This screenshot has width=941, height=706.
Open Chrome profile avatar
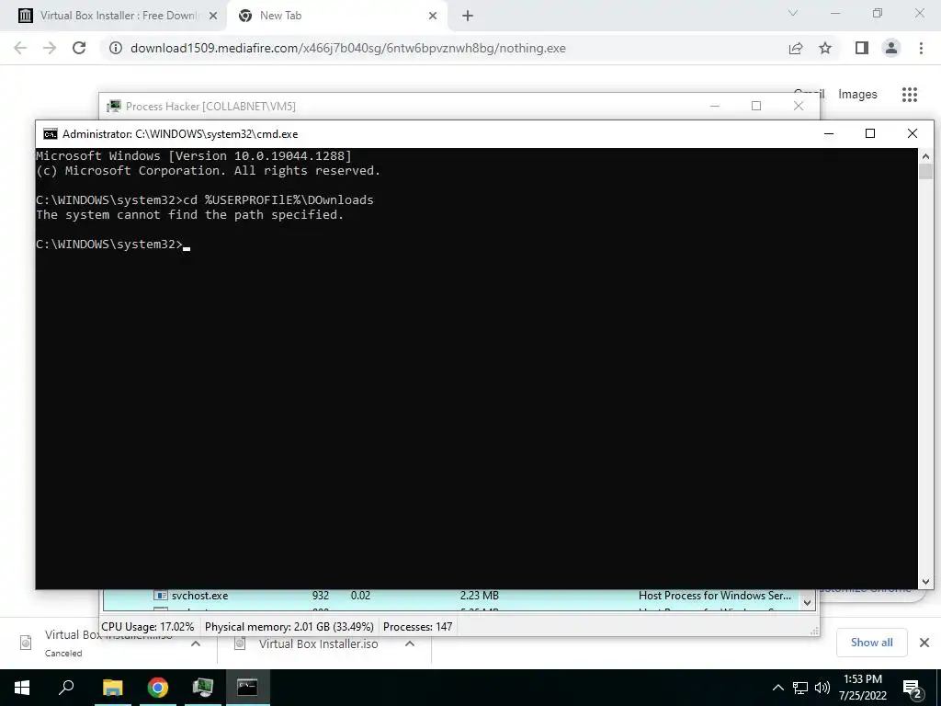[891, 48]
